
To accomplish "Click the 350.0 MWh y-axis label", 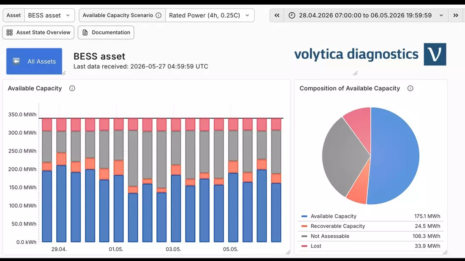I will pos(22,114).
